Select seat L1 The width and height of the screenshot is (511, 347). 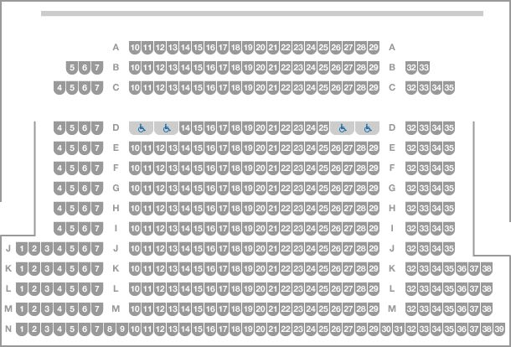[x=22, y=289]
